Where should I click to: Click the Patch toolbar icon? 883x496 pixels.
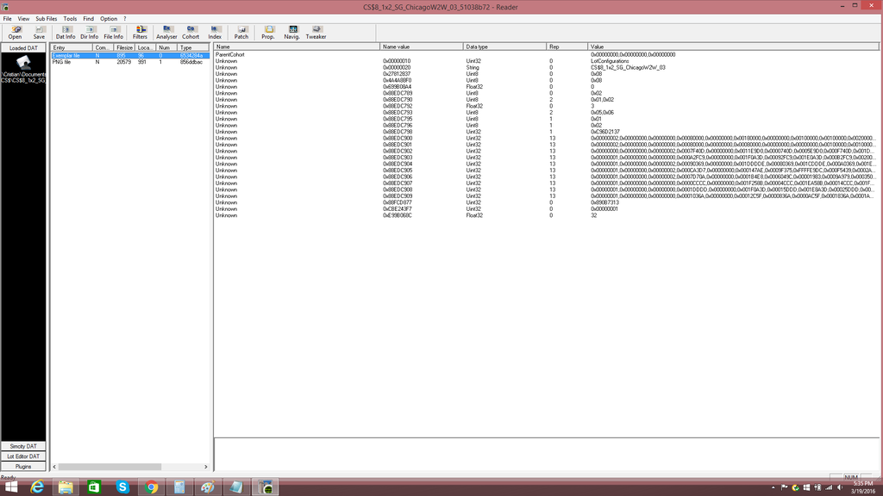click(241, 32)
